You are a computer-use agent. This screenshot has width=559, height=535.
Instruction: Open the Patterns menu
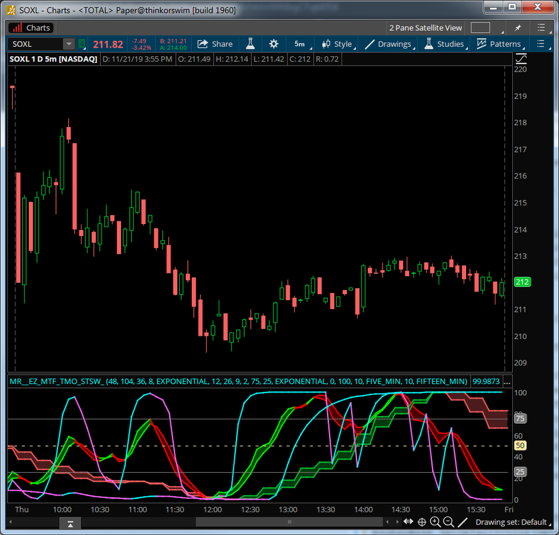point(500,44)
